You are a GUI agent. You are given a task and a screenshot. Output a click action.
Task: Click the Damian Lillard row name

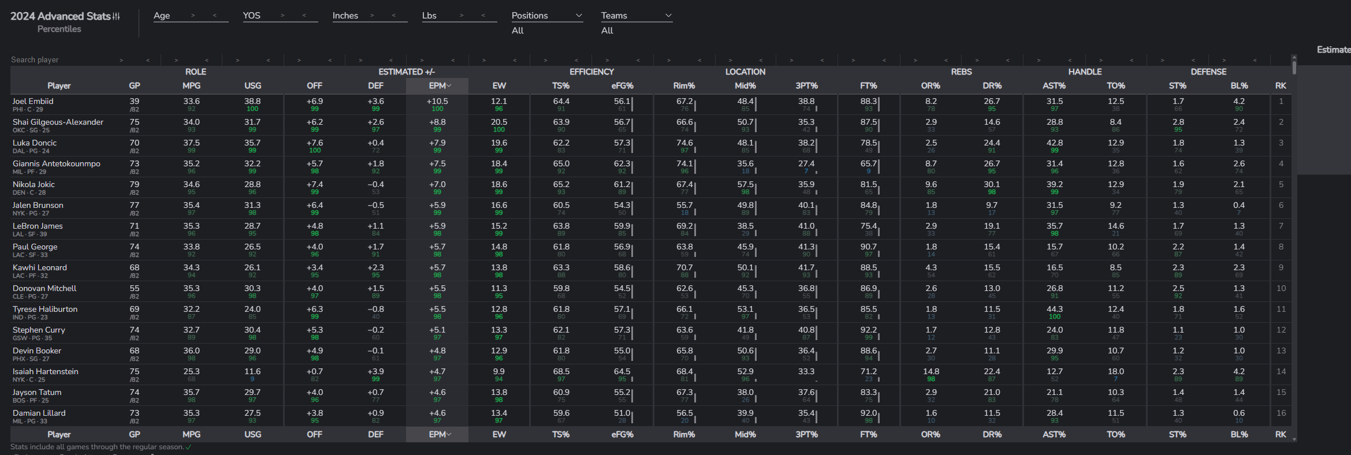pos(39,413)
